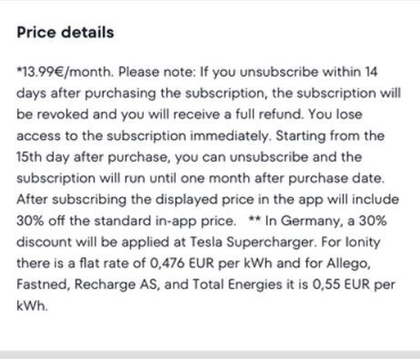Click the single asterisk footnote marker
The height and width of the screenshot is (359, 420).
(19, 68)
